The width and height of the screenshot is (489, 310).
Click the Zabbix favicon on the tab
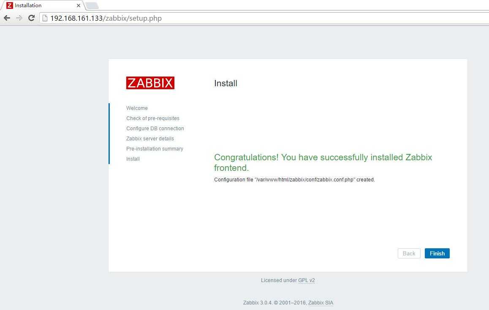[x=10, y=5]
